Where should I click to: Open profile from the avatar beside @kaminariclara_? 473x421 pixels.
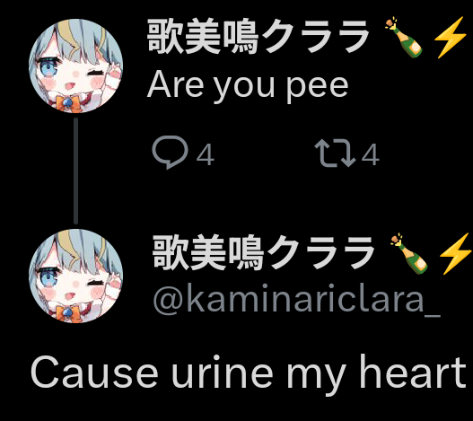(x=75, y=276)
